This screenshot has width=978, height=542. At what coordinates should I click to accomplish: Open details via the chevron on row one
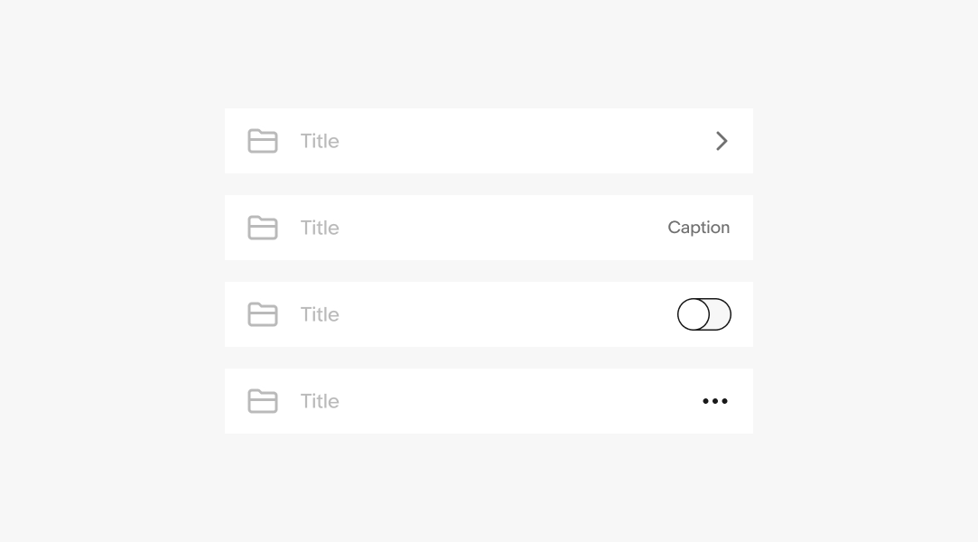click(x=721, y=141)
